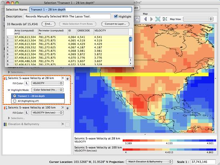Image resolution: width=220 pixels, height=165 pixels.
Task: Go to next map view arrow
Action: (x=151, y=19)
